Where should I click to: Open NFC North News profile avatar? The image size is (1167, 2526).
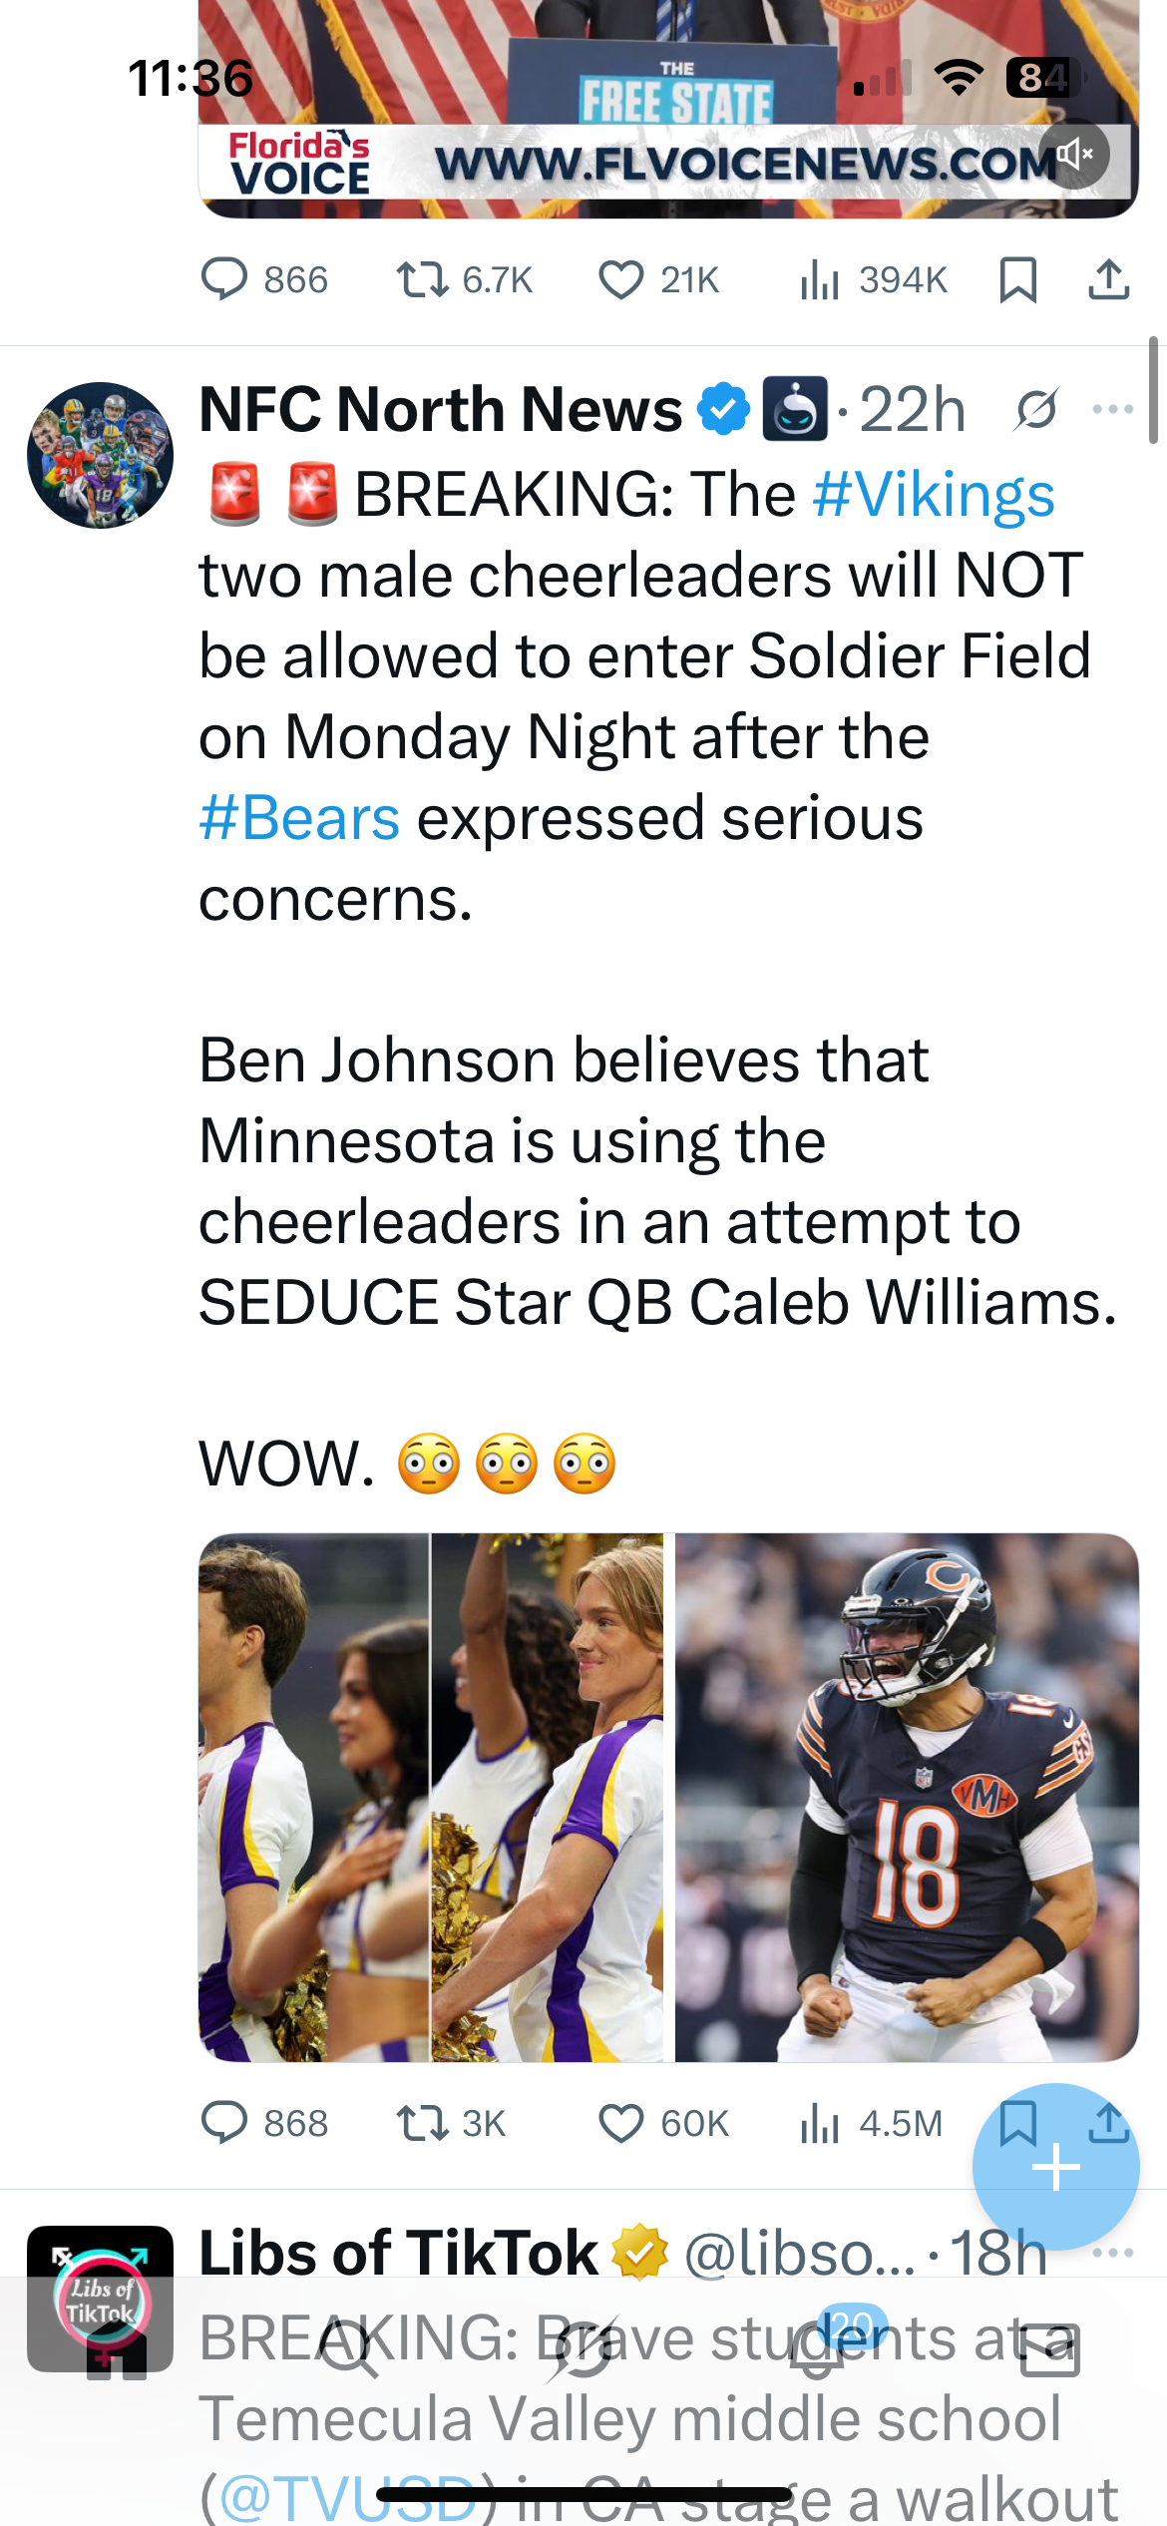pos(100,455)
